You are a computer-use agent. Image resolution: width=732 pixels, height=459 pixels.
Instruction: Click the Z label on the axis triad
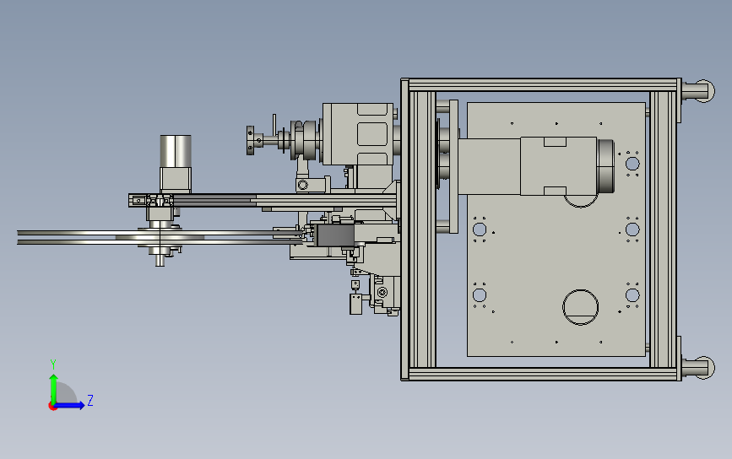90,400
